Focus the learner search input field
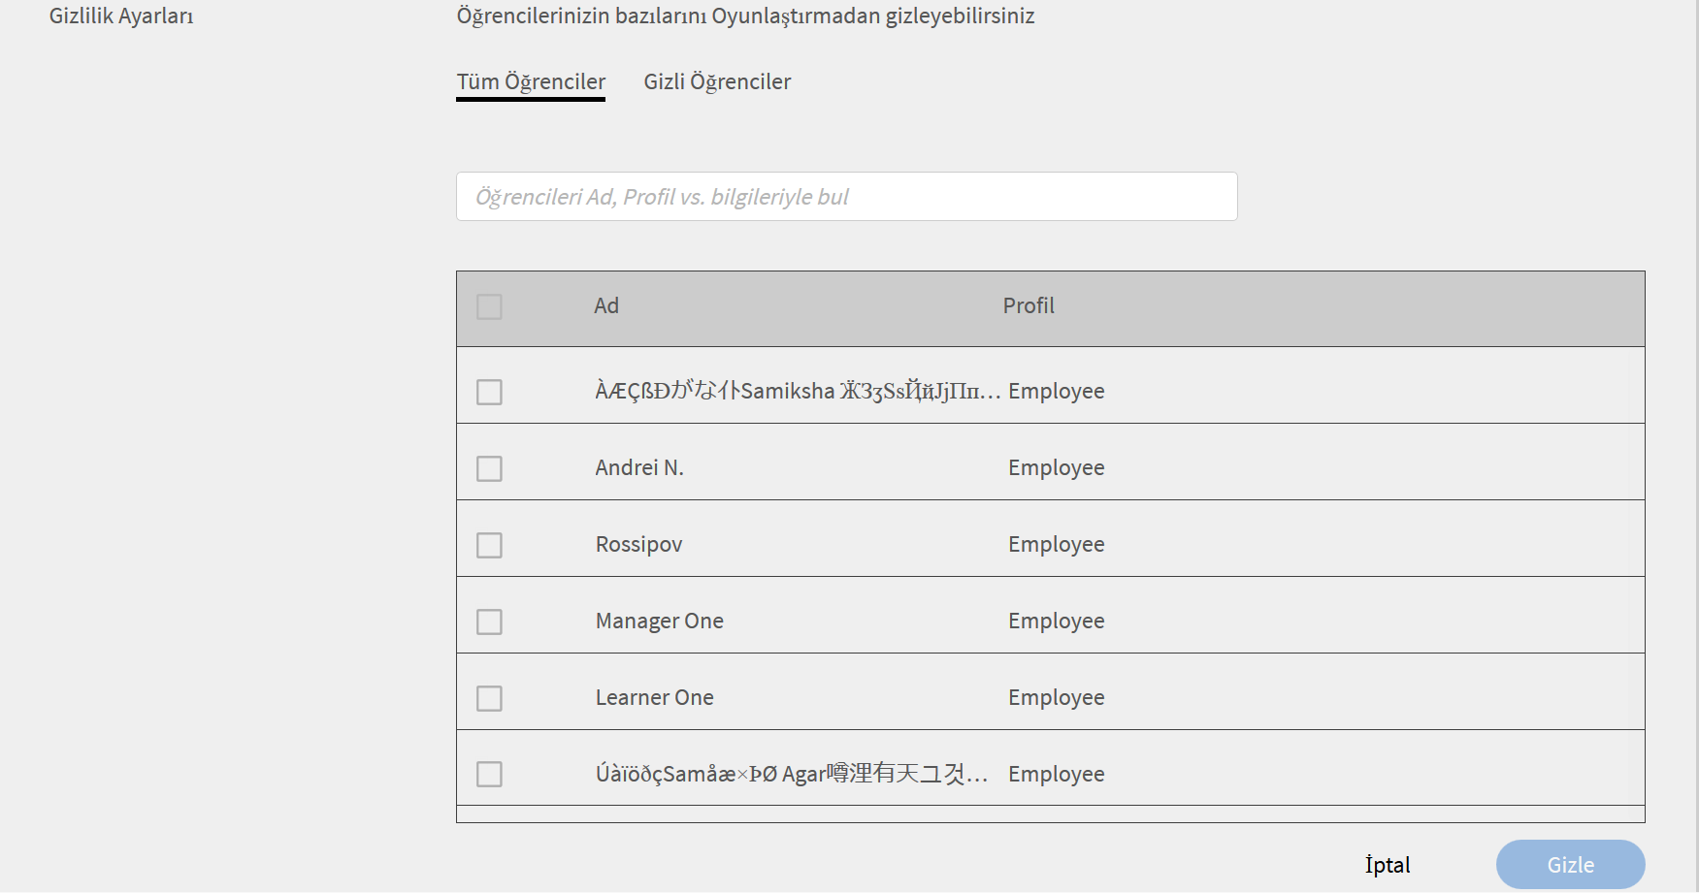This screenshot has height=893, width=1699. pyautogui.click(x=846, y=197)
